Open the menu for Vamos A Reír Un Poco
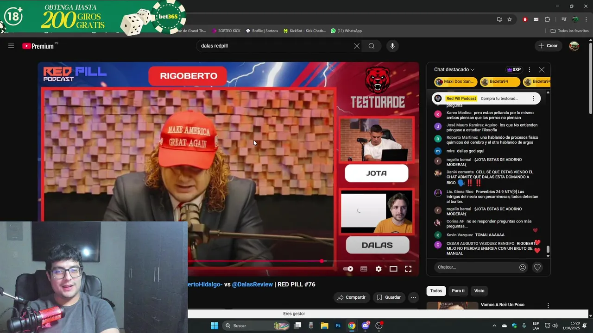This screenshot has height=333, width=593. [548, 306]
